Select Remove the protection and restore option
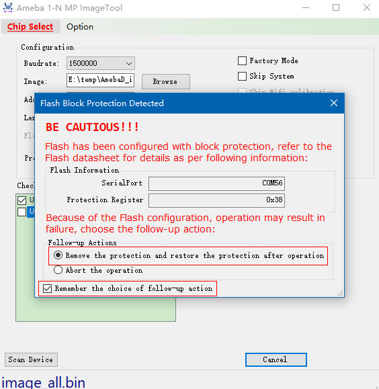The height and width of the screenshot is (389, 379). tap(58, 255)
